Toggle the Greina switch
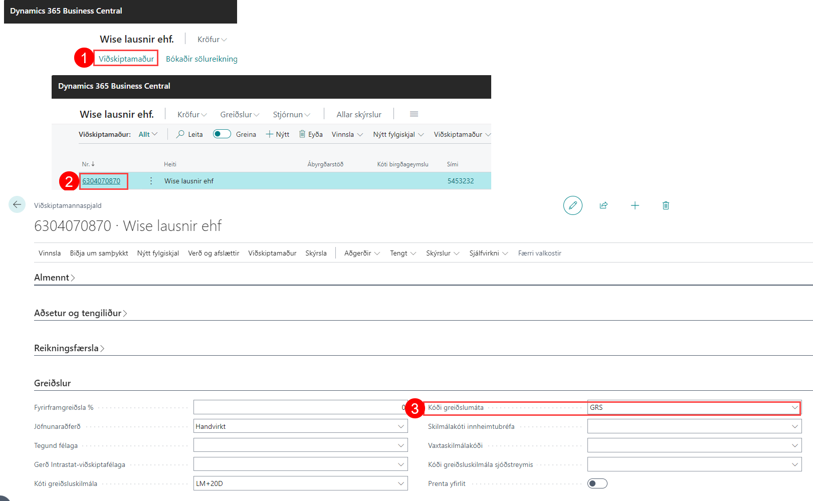This screenshot has height=501, width=813. tap(222, 134)
